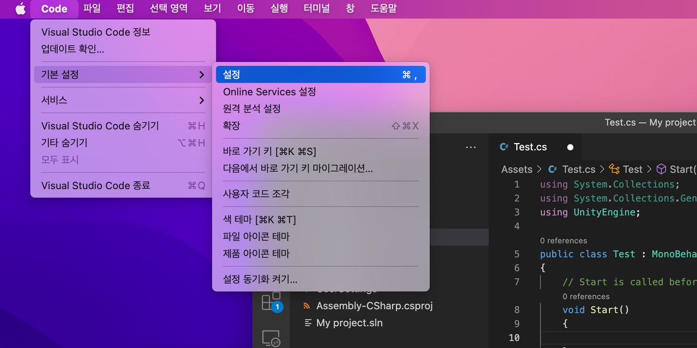Viewport: 697px width, 348px height.
Task: Expand the 기본 설정 submenu
Action: click(123, 74)
